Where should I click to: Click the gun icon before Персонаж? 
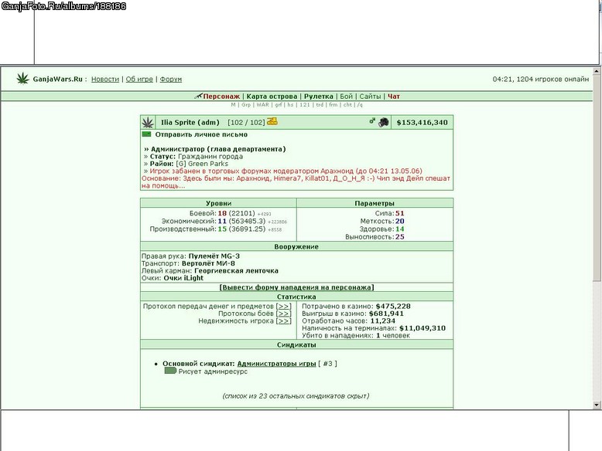[198, 97]
